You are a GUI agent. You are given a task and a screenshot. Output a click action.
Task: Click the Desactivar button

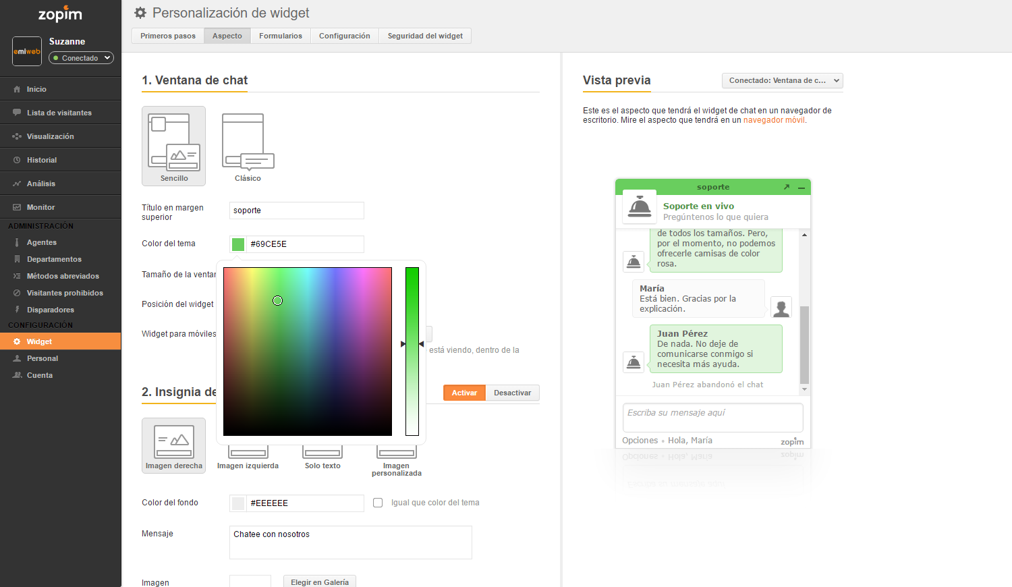pos(513,393)
